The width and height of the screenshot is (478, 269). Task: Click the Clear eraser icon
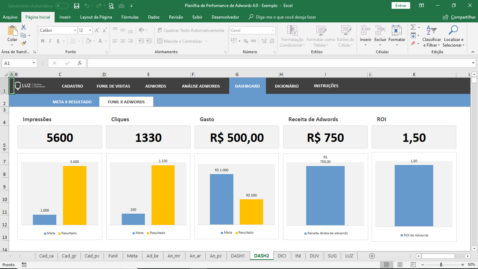point(413,43)
